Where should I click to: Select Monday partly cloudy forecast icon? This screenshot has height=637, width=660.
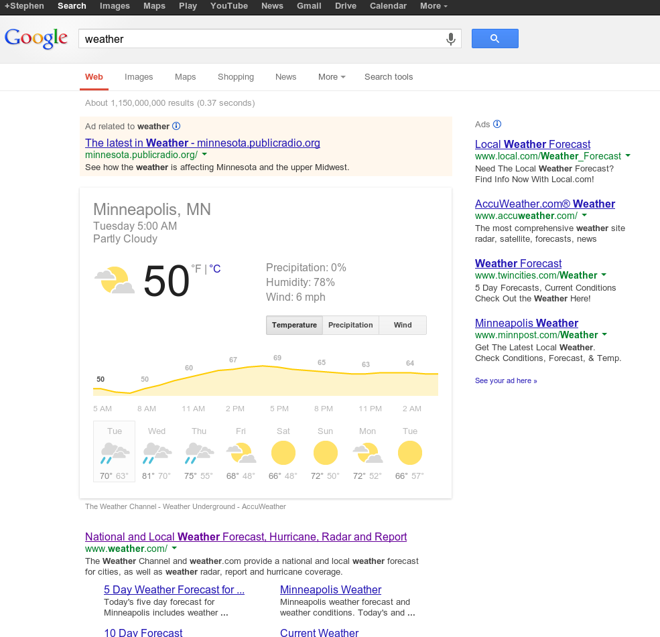click(x=367, y=453)
